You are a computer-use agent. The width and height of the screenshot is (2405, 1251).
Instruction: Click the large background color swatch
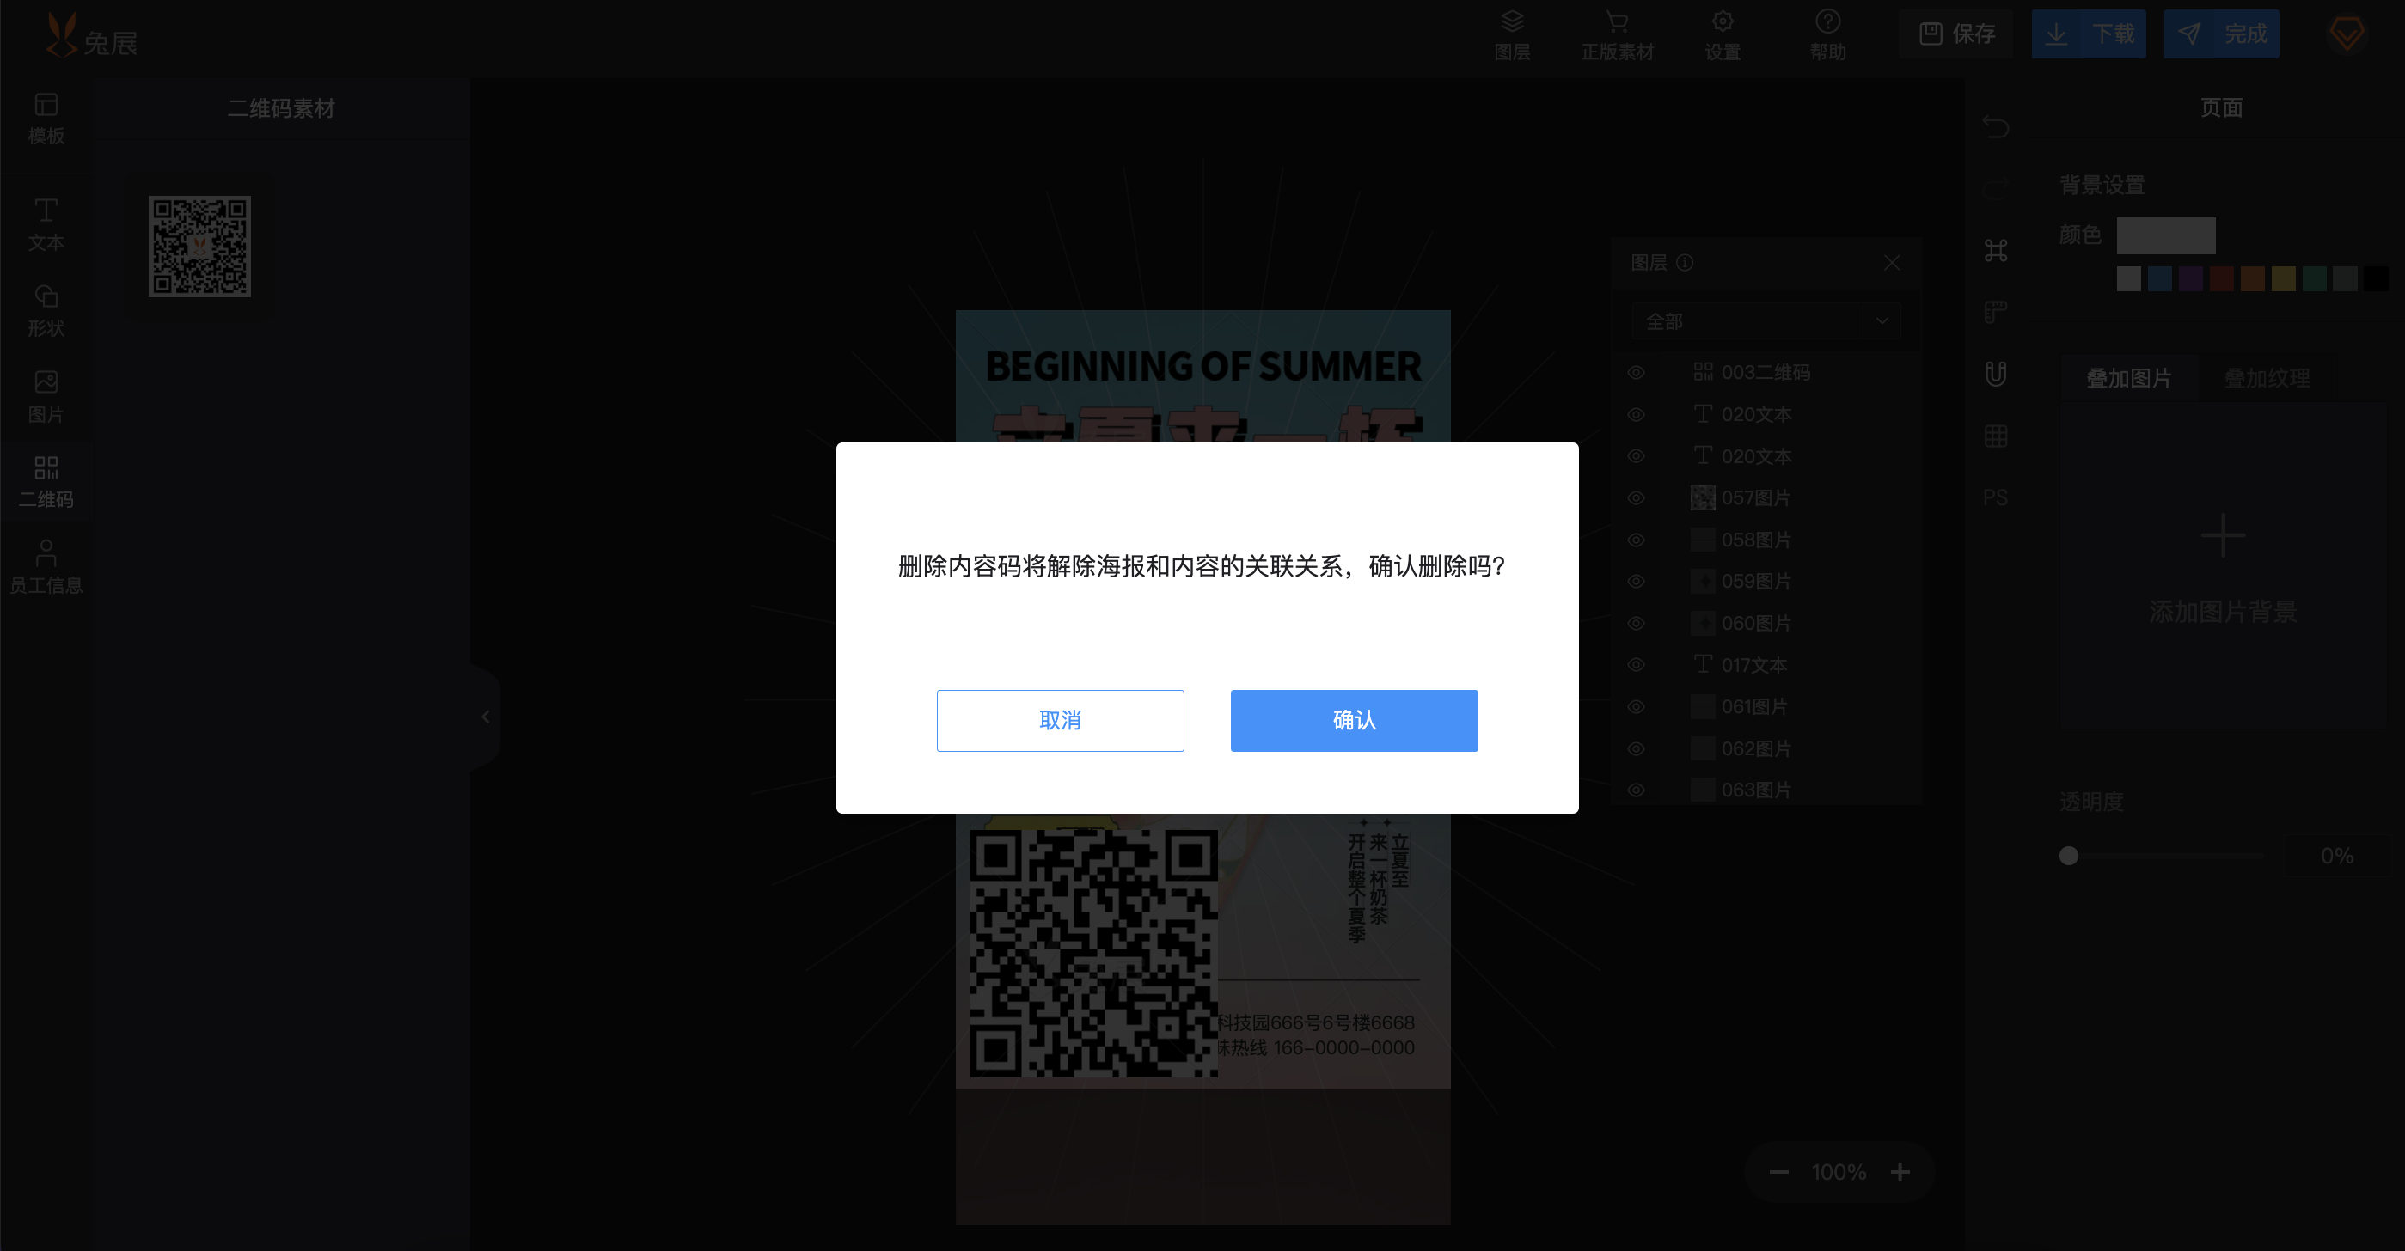tap(2165, 235)
